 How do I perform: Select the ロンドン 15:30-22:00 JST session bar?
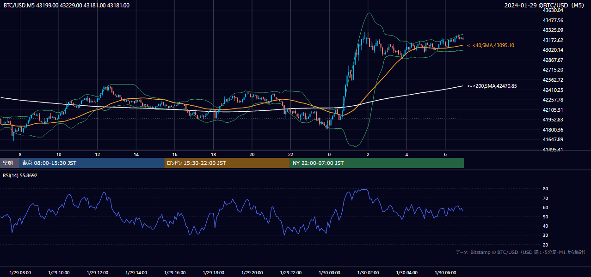point(227,163)
